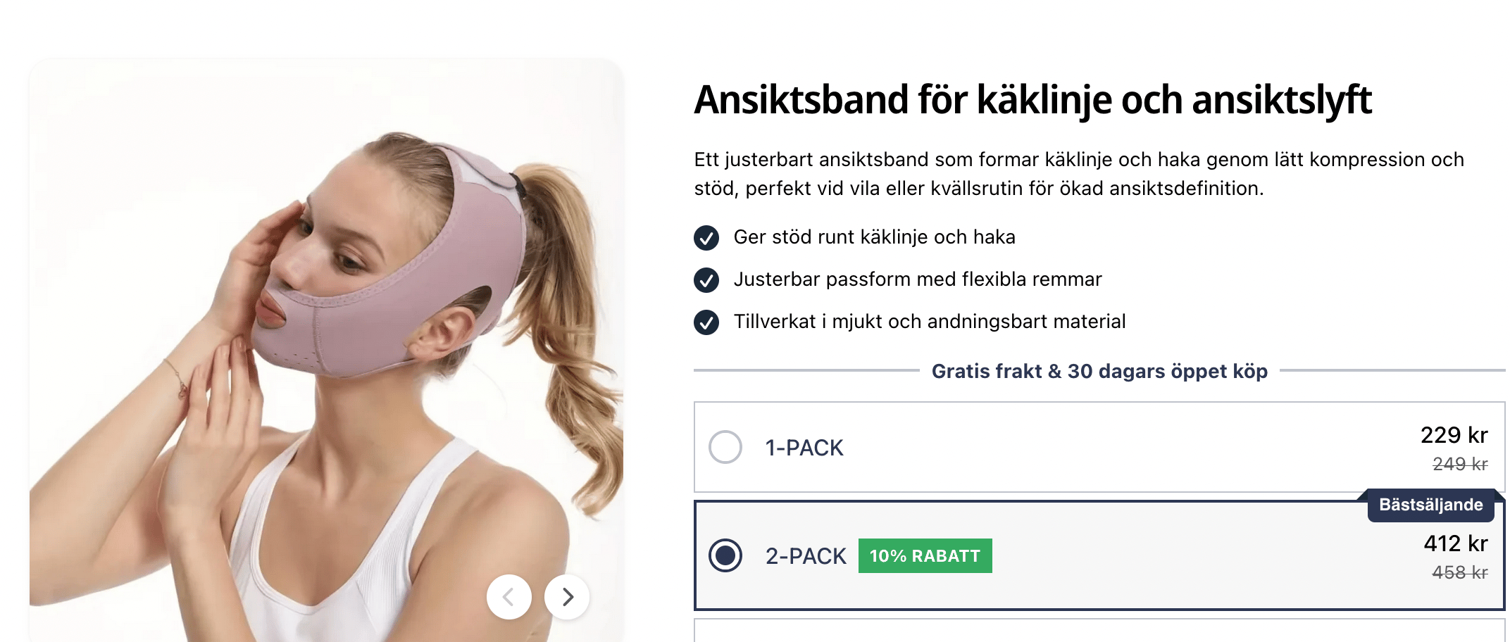Select the 1-PACK radio button
This screenshot has height=642, width=1510.
(x=725, y=447)
